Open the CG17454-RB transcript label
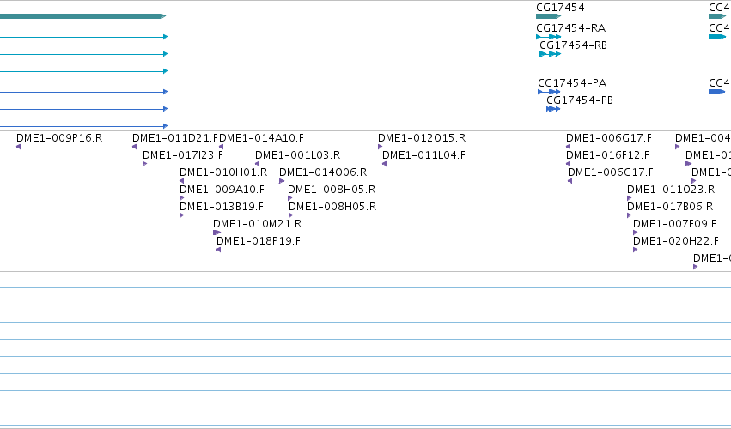 [573, 45]
